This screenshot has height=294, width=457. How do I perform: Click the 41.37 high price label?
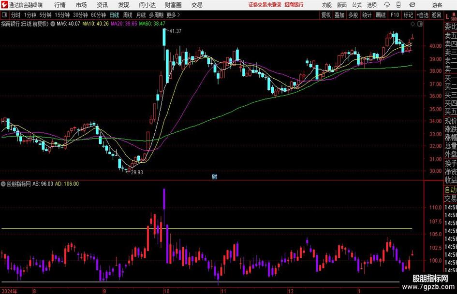click(175, 31)
